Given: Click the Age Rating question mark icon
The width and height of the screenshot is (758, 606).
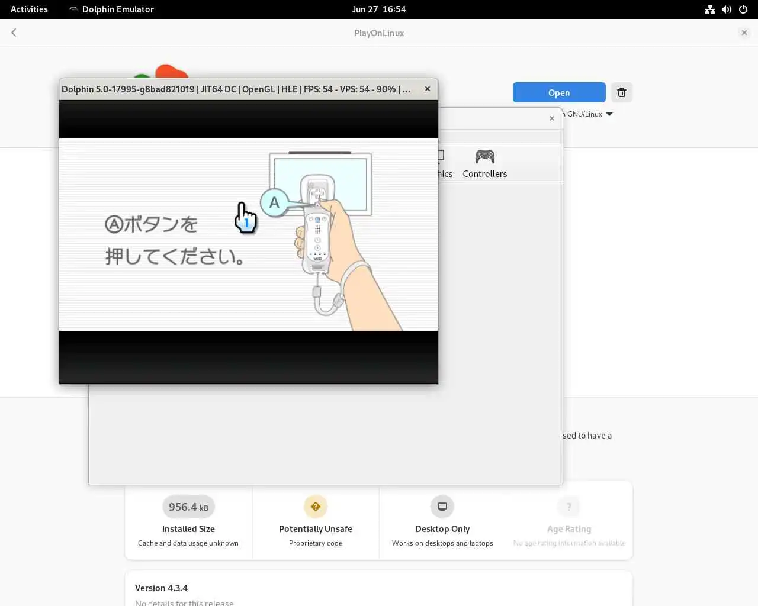Looking at the screenshot, I should [569, 507].
